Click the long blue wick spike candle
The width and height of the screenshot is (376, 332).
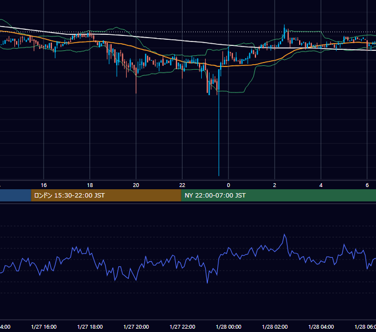pyautogui.click(x=219, y=122)
